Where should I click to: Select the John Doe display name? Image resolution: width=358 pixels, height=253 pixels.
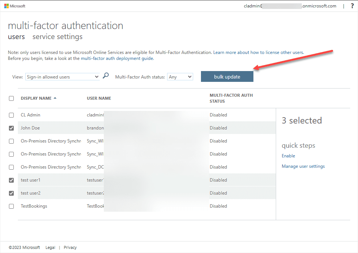pyautogui.click(x=30, y=128)
